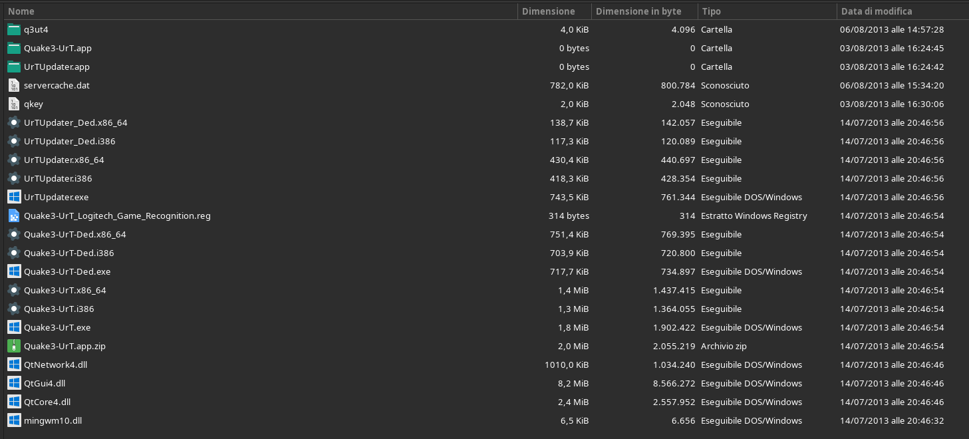Click the Quake3-UrT-Ded.exe Windows icon
The width and height of the screenshot is (969, 439).
coord(14,271)
